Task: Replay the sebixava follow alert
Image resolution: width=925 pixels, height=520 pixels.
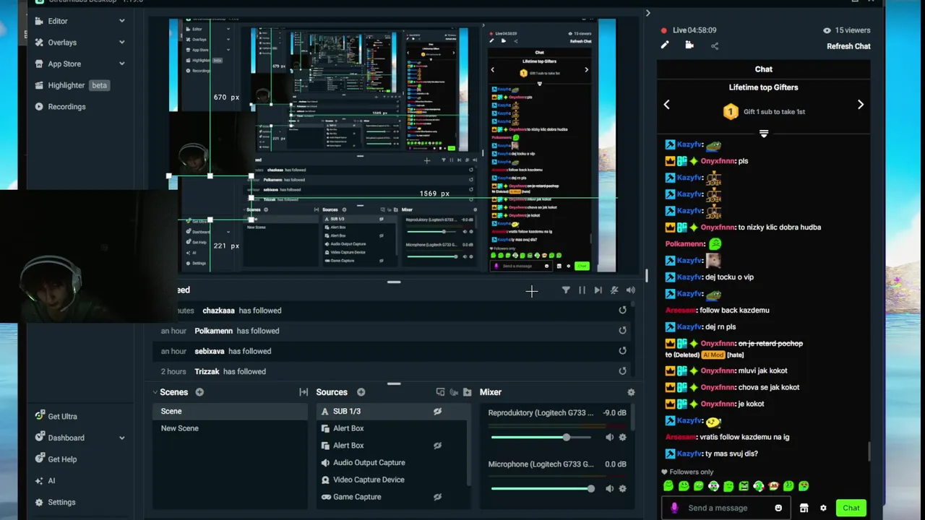Action: 622,350
